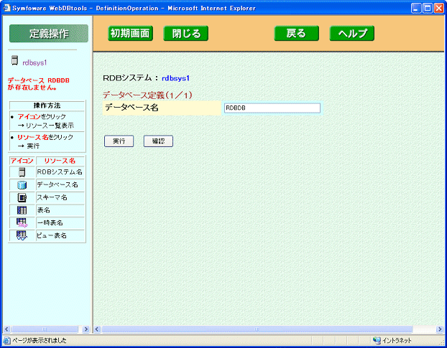Viewport: 447px width, 348px height.
Task: Click the イントラネット zone indicator in status bar
Action: pyautogui.click(x=395, y=341)
